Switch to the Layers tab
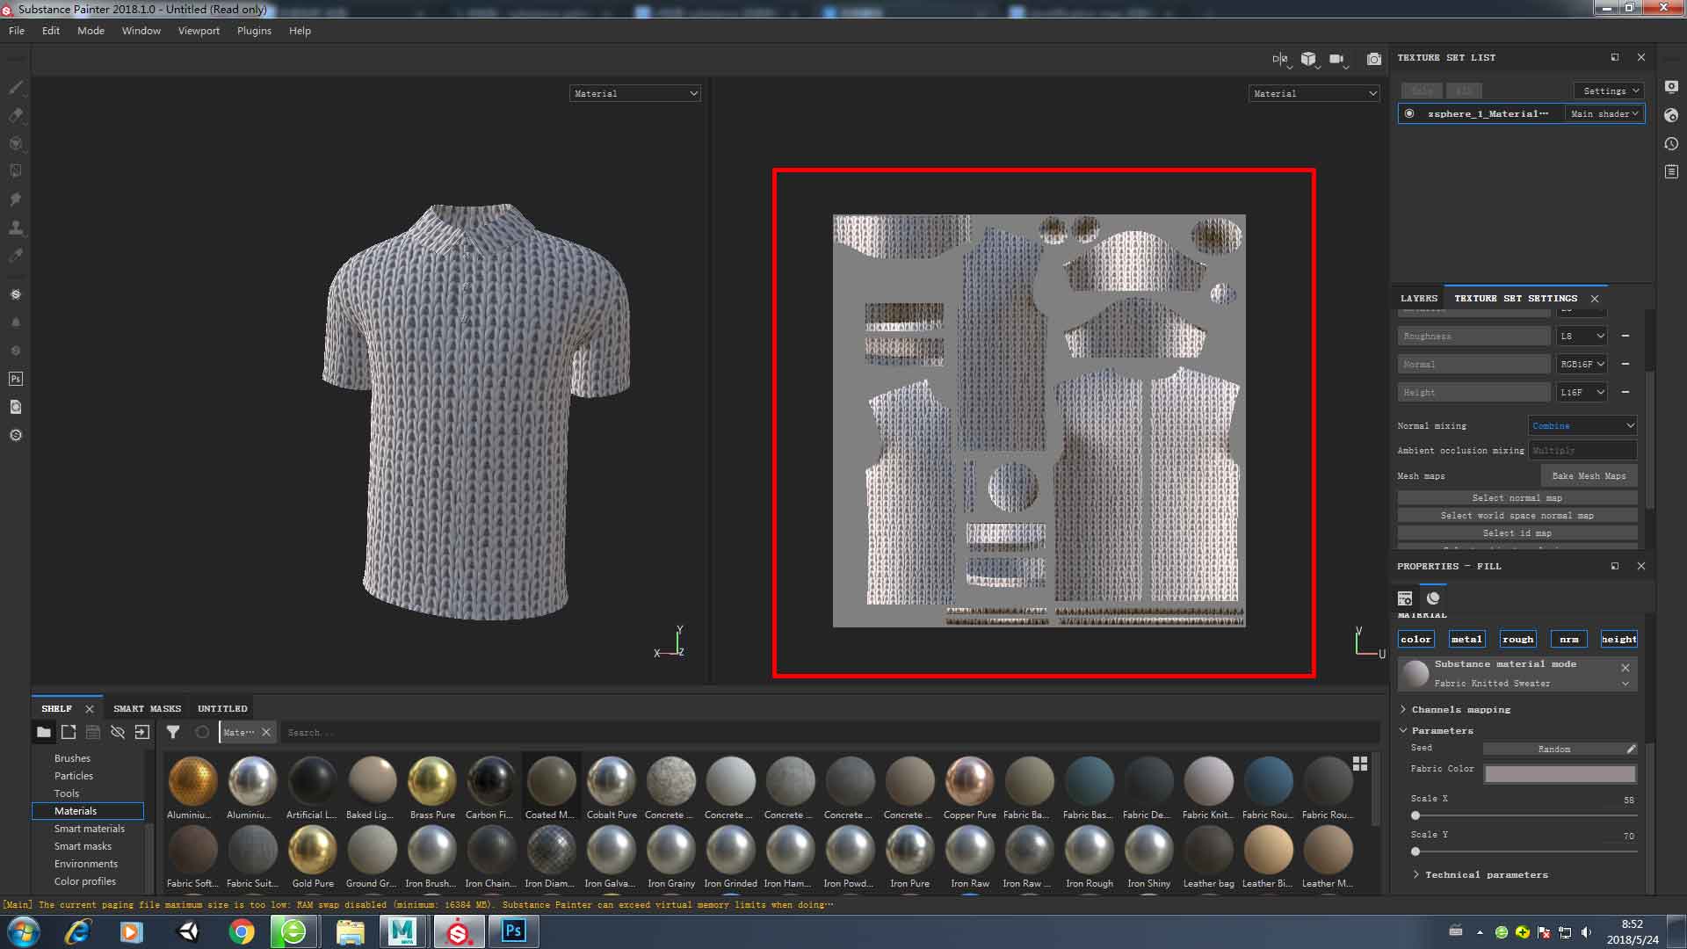Viewport: 1687px width, 949px height. point(1418,298)
